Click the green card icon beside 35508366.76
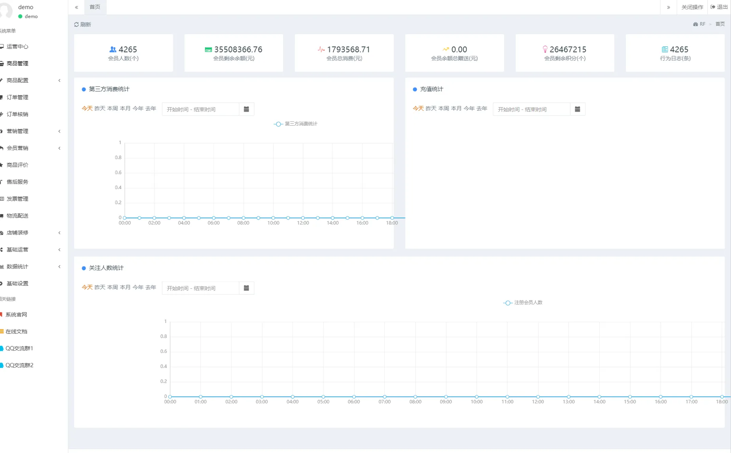 pyautogui.click(x=208, y=50)
